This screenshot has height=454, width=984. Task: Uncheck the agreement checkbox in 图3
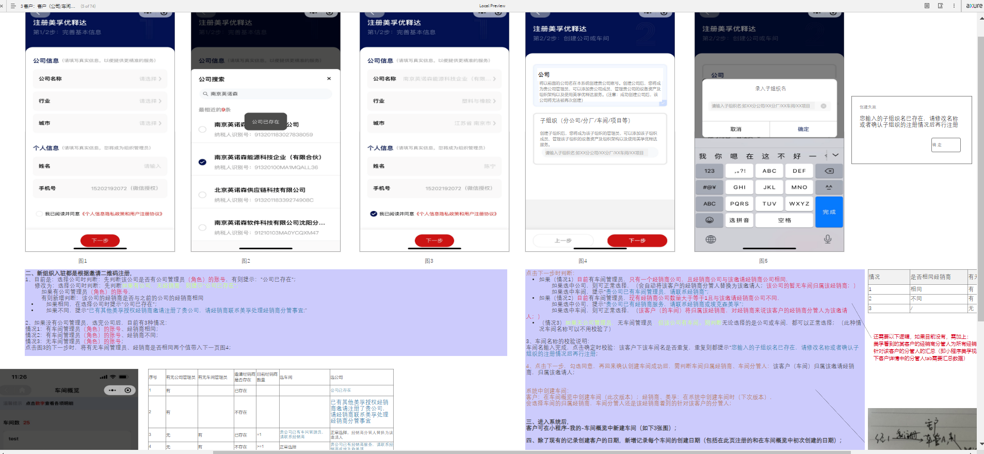coord(374,214)
